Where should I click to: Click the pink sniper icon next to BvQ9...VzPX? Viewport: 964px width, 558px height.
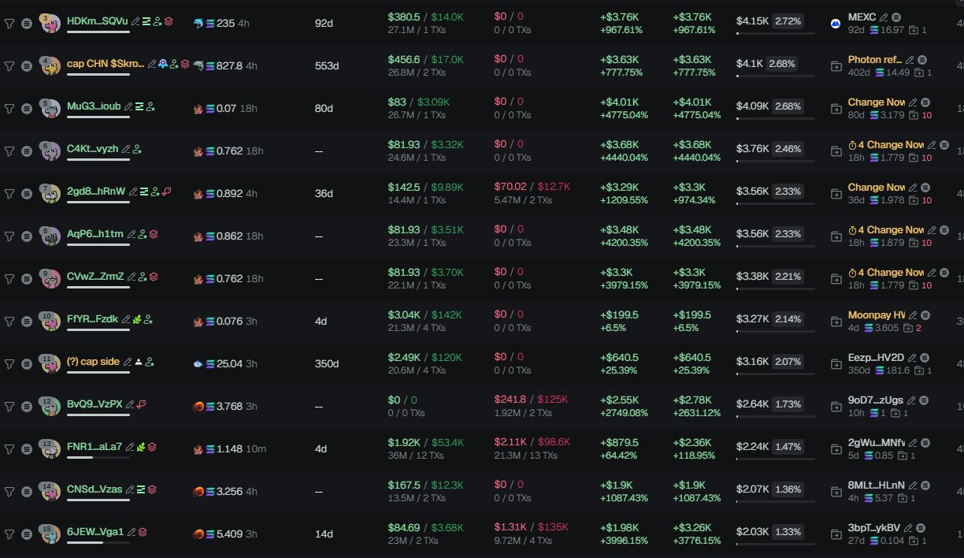point(142,404)
